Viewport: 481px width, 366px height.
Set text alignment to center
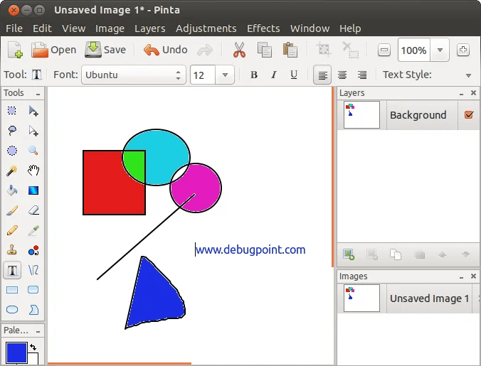[x=342, y=75]
